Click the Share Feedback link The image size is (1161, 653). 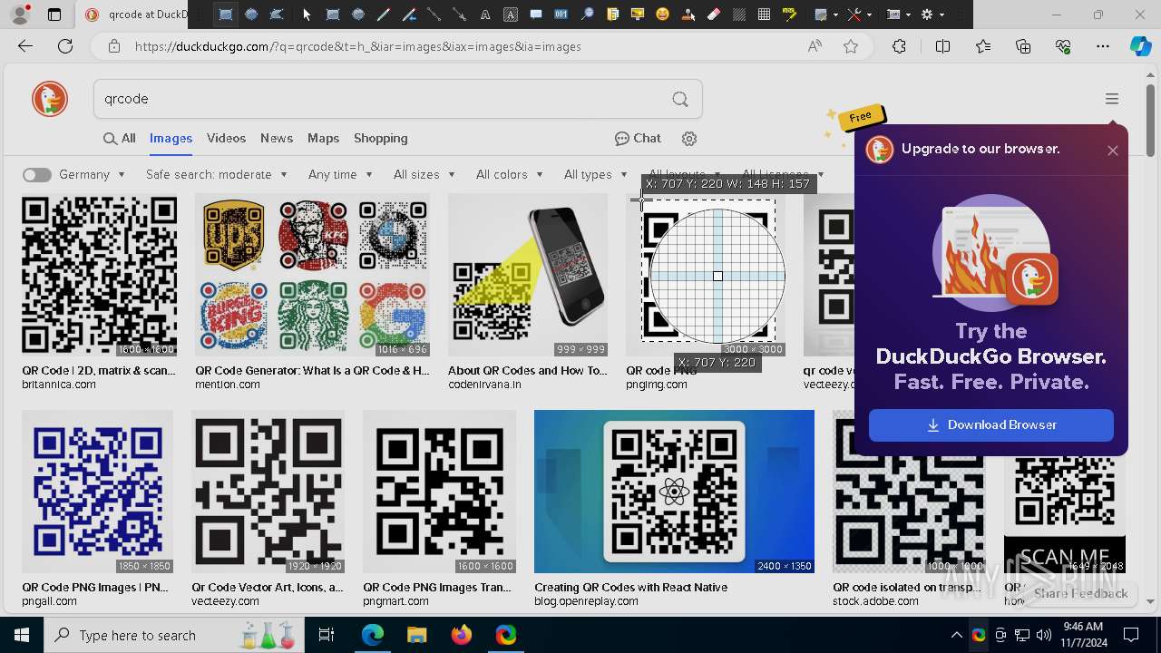(1080, 593)
